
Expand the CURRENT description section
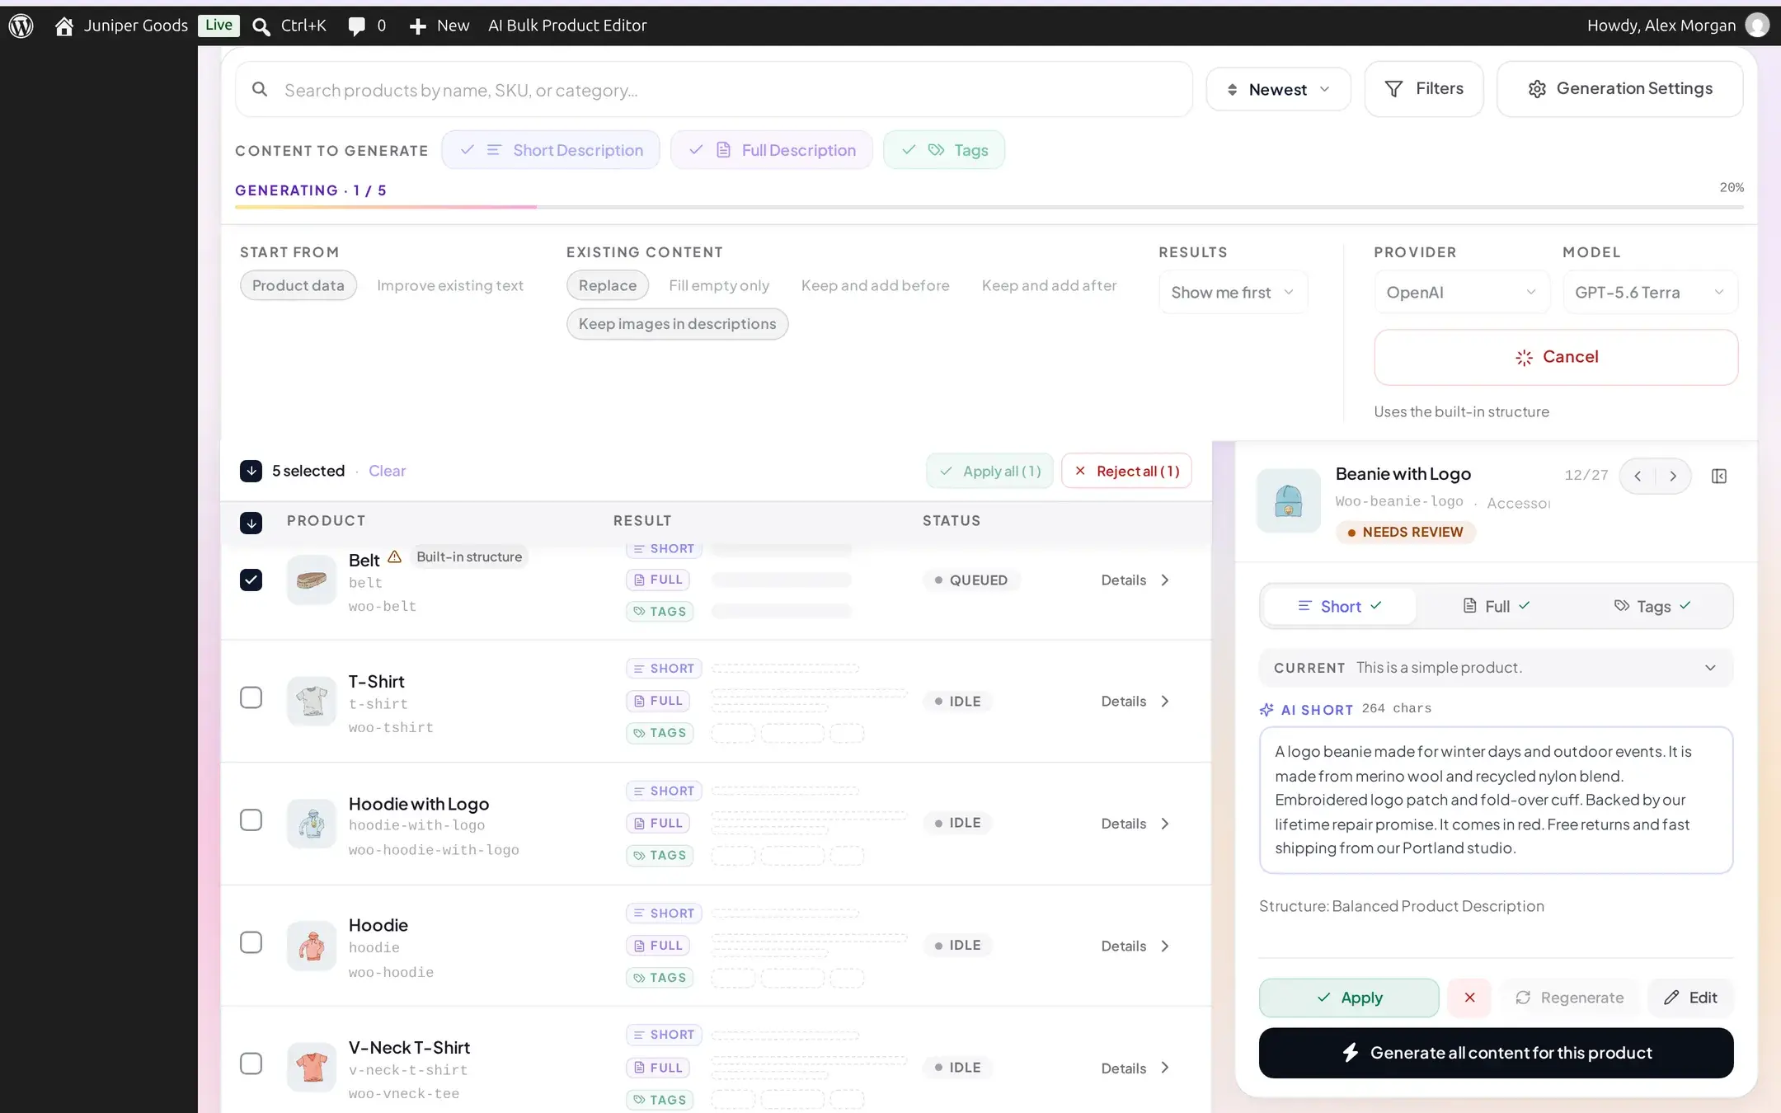(1496, 668)
